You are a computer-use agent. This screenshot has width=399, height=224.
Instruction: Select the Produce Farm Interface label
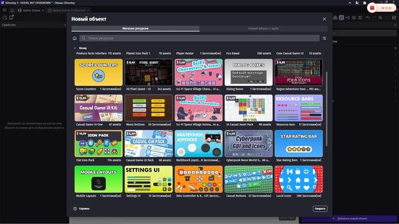(92, 54)
